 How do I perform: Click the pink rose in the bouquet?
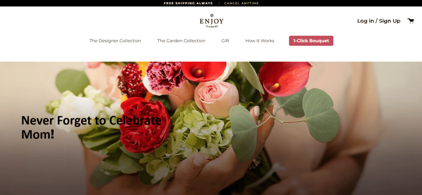coord(217,98)
